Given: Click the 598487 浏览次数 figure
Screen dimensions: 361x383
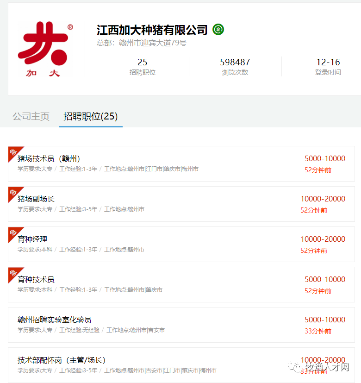Looking at the screenshot, I should tap(235, 66).
